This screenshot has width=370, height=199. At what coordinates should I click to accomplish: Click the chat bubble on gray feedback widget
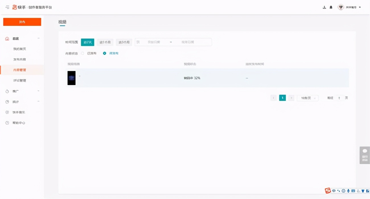click(365, 151)
